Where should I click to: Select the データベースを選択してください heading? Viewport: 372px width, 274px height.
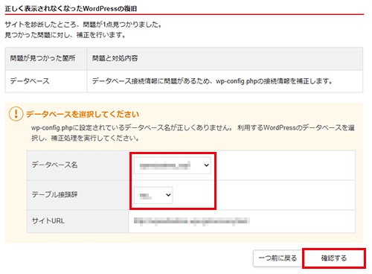pyautogui.click(x=83, y=114)
